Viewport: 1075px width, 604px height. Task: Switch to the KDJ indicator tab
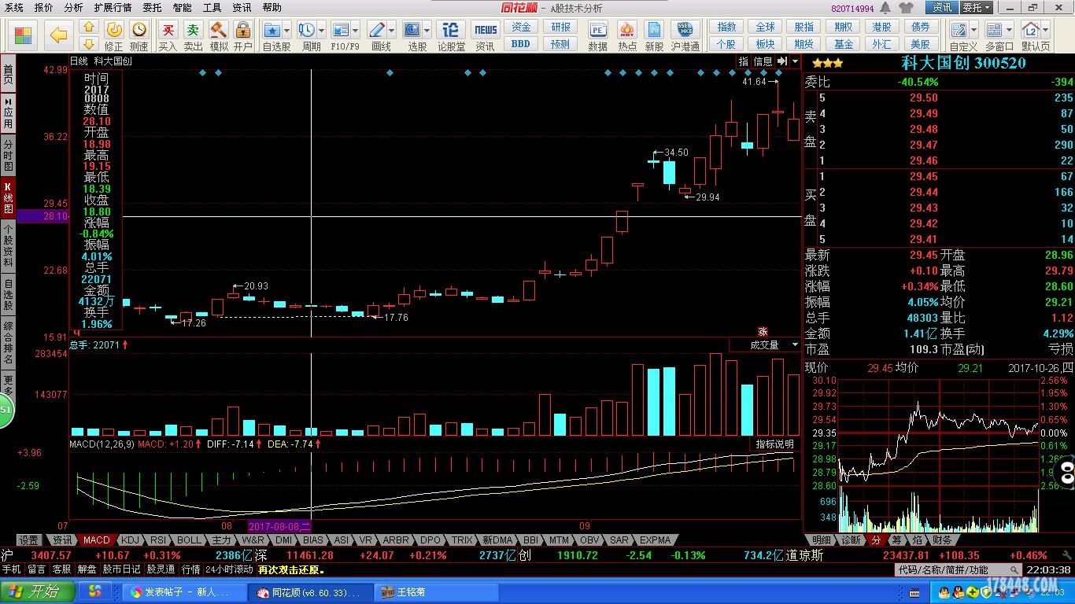[131, 540]
